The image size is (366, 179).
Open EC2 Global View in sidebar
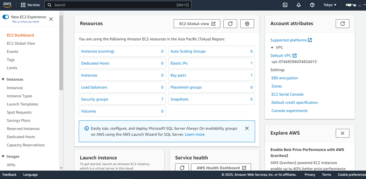[21, 43]
